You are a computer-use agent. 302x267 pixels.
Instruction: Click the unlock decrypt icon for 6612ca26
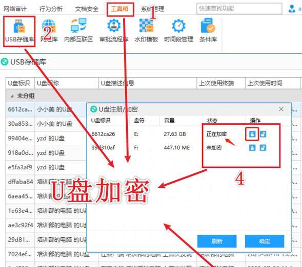pos(263,134)
